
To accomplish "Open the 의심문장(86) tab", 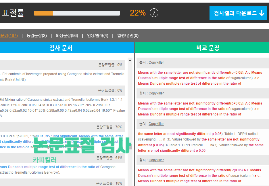I will [x=67, y=36].
